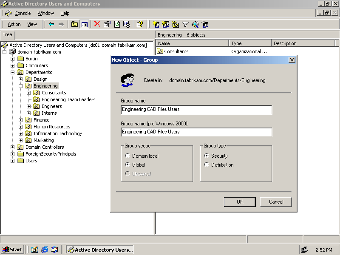Open Properties via toolbar icon
The width and height of the screenshot is (340, 255).
click(107, 24)
